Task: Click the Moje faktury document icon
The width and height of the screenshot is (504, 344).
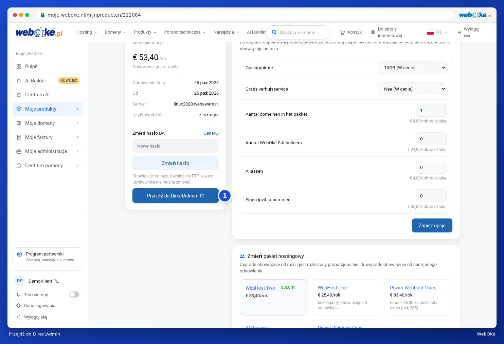Action: (x=19, y=137)
